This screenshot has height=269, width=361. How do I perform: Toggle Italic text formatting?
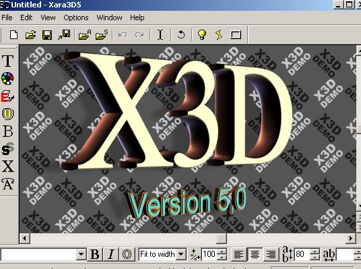coord(110,254)
